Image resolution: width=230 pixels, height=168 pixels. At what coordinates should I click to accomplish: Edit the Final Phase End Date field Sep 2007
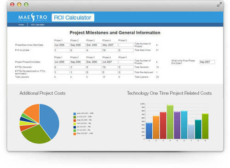(207, 62)
